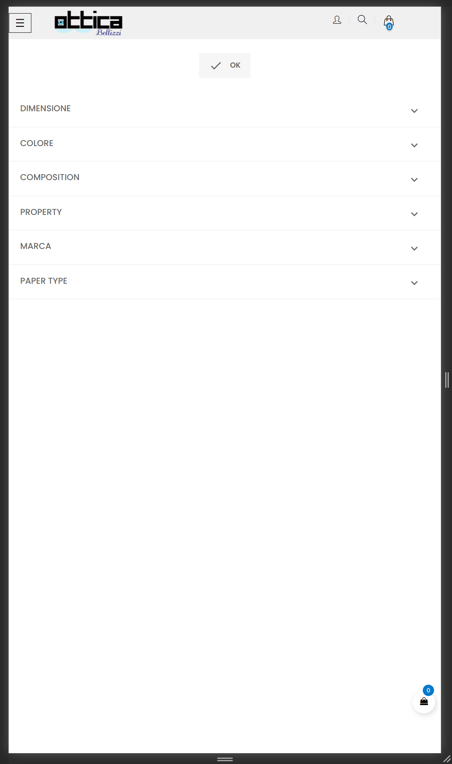Click the Ottica Bellizzi logo
The image size is (452, 764).
[88, 23]
